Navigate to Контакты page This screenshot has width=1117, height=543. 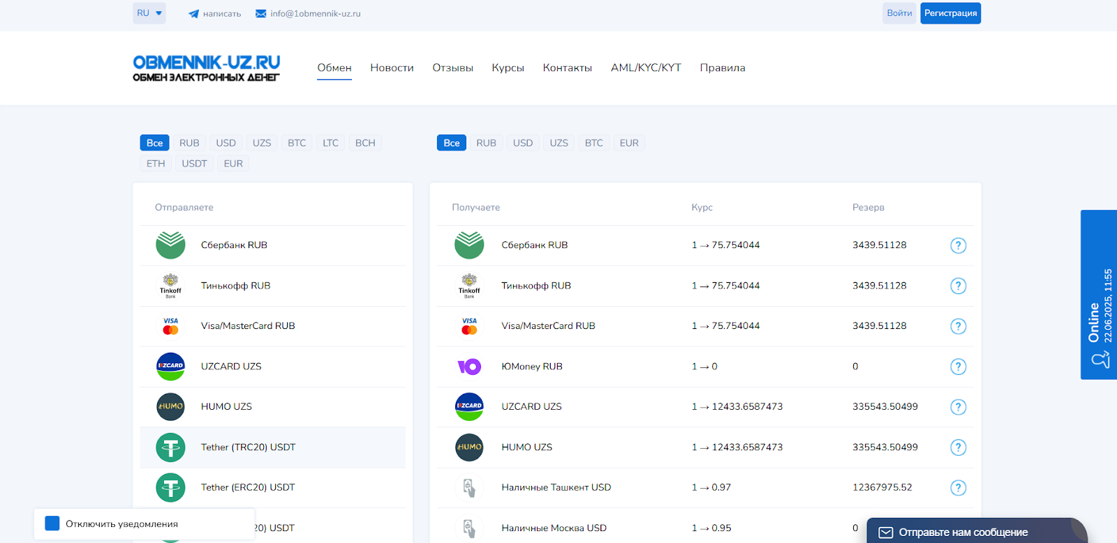click(568, 68)
